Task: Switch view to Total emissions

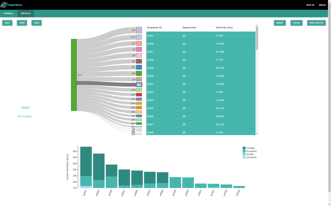Action: [296, 23]
